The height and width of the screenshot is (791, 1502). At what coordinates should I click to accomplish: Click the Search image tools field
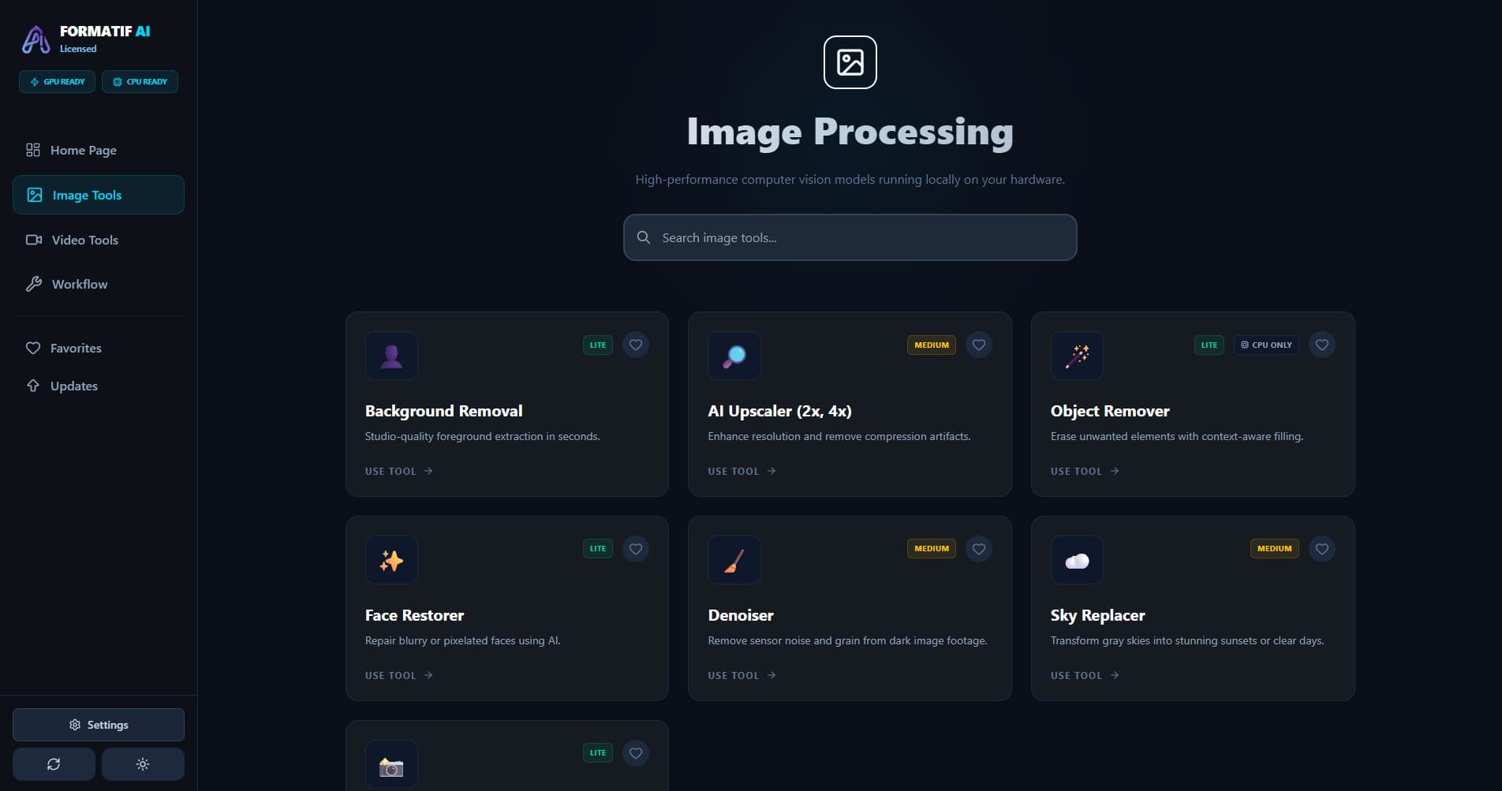click(850, 237)
